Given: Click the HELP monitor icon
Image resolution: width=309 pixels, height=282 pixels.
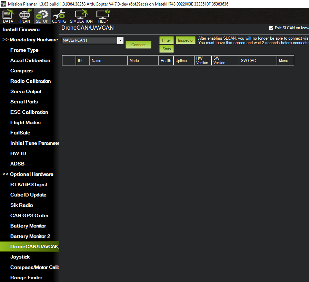Looking at the screenshot, I should tap(103, 16).
